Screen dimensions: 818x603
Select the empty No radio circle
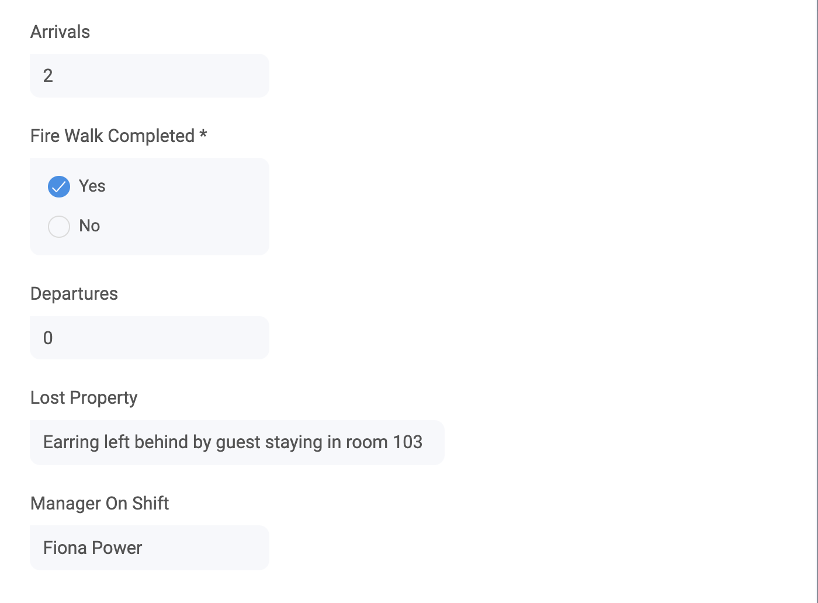pos(59,226)
